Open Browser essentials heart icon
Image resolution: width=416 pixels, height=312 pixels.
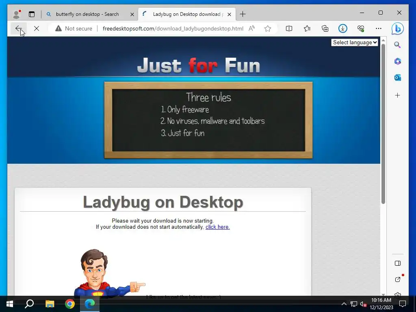pos(361,28)
